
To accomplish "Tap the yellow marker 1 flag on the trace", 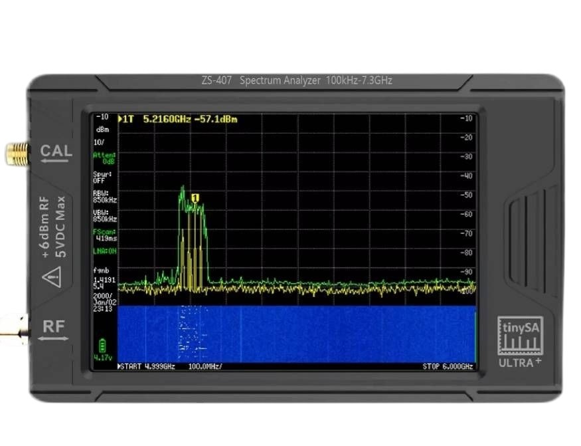I will pos(196,198).
